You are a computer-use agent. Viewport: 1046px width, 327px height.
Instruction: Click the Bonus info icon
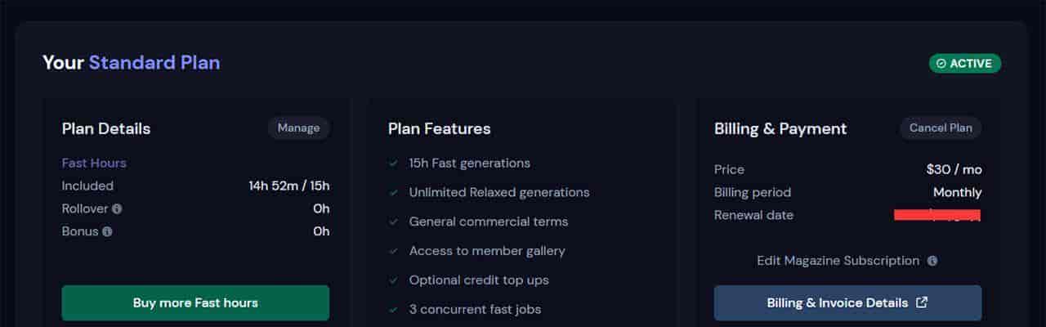pyautogui.click(x=107, y=232)
